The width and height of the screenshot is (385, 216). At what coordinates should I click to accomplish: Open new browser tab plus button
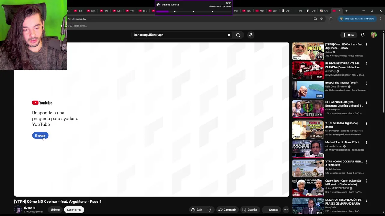tap(346, 11)
